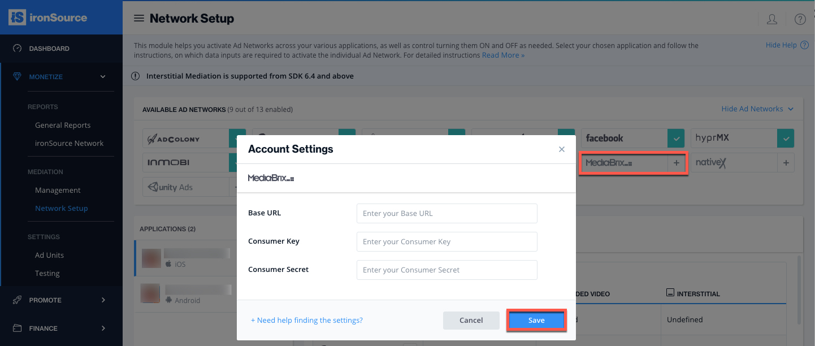Open help via the question mark icon
Viewport: 815px width, 346px height.
pyautogui.click(x=800, y=19)
